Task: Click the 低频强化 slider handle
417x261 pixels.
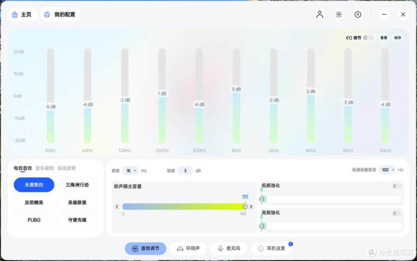Action: pyautogui.click(x=261, y=199)
